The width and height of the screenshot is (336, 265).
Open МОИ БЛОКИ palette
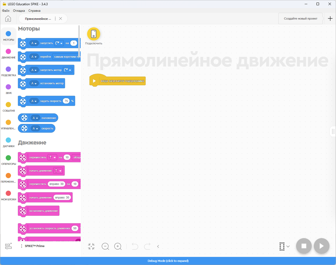tap(8, 194)
